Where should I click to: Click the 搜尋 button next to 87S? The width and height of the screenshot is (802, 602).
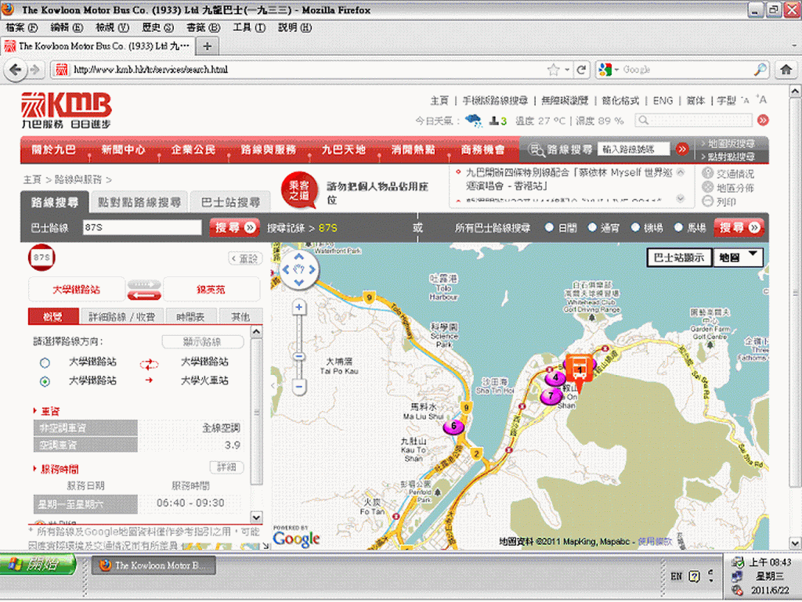pyautogui.click(x=234, y=227)
